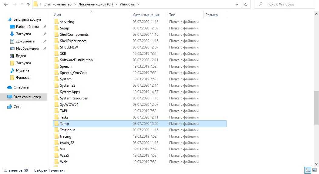Refresh the Windows folder view
The image size is (319, 174).
click(246, 4)
